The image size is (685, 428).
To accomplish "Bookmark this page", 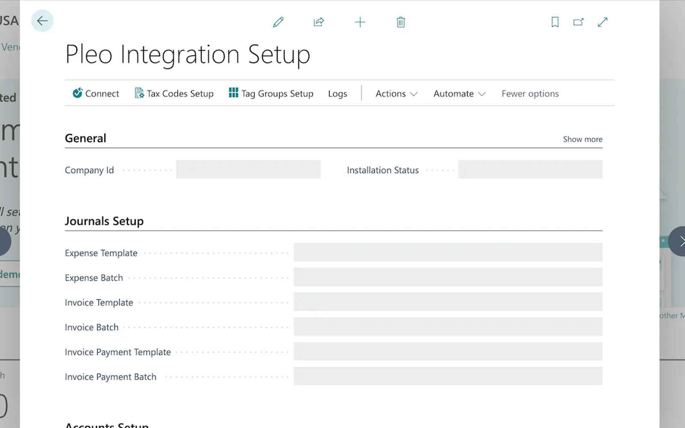I will pos(555,22).
